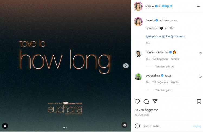Expand Yanıtları gör (1) replies
Image resolution: width=203 pixels, height=132 pixels.
click(164, 90)
